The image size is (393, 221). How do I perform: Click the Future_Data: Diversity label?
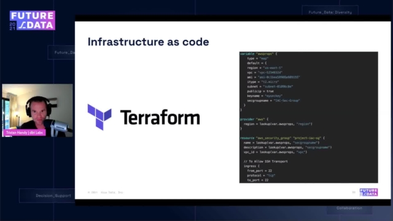(x=330, y=12)
